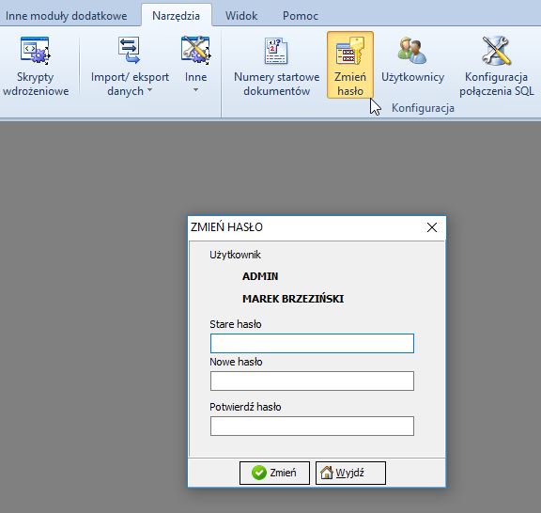Open Konfiguracja połączenia SQL icon

pyautogui.click(x=497, y=51)
